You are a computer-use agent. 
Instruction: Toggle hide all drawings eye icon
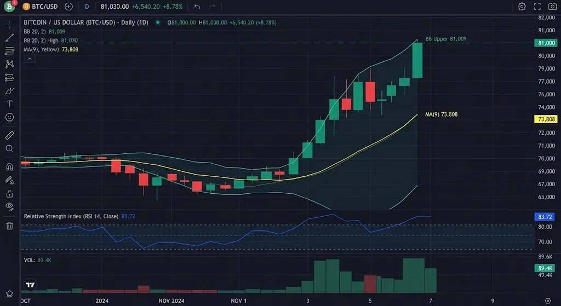coord(10,206)
